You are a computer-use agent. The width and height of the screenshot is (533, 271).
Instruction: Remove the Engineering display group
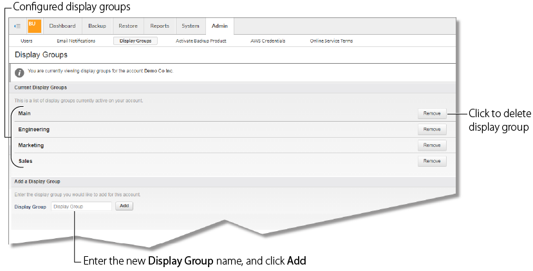pos(432,129)
